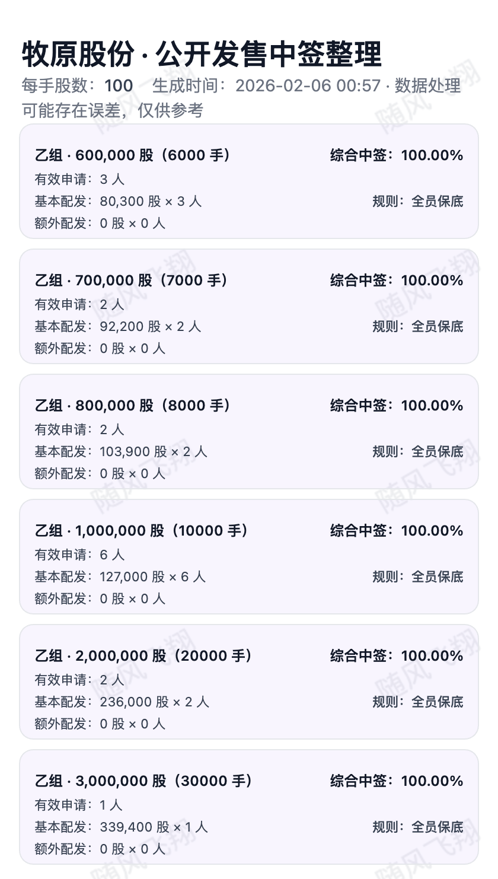Select 基本配发 339,400 股 × 1 人 row
This screenshot has height=879, width=498.
[x=121, y=827]
